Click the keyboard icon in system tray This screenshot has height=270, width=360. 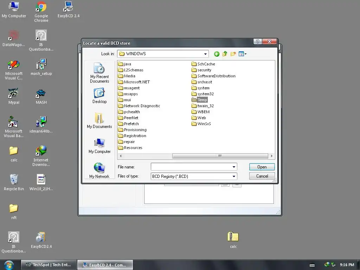coord(312,265)
